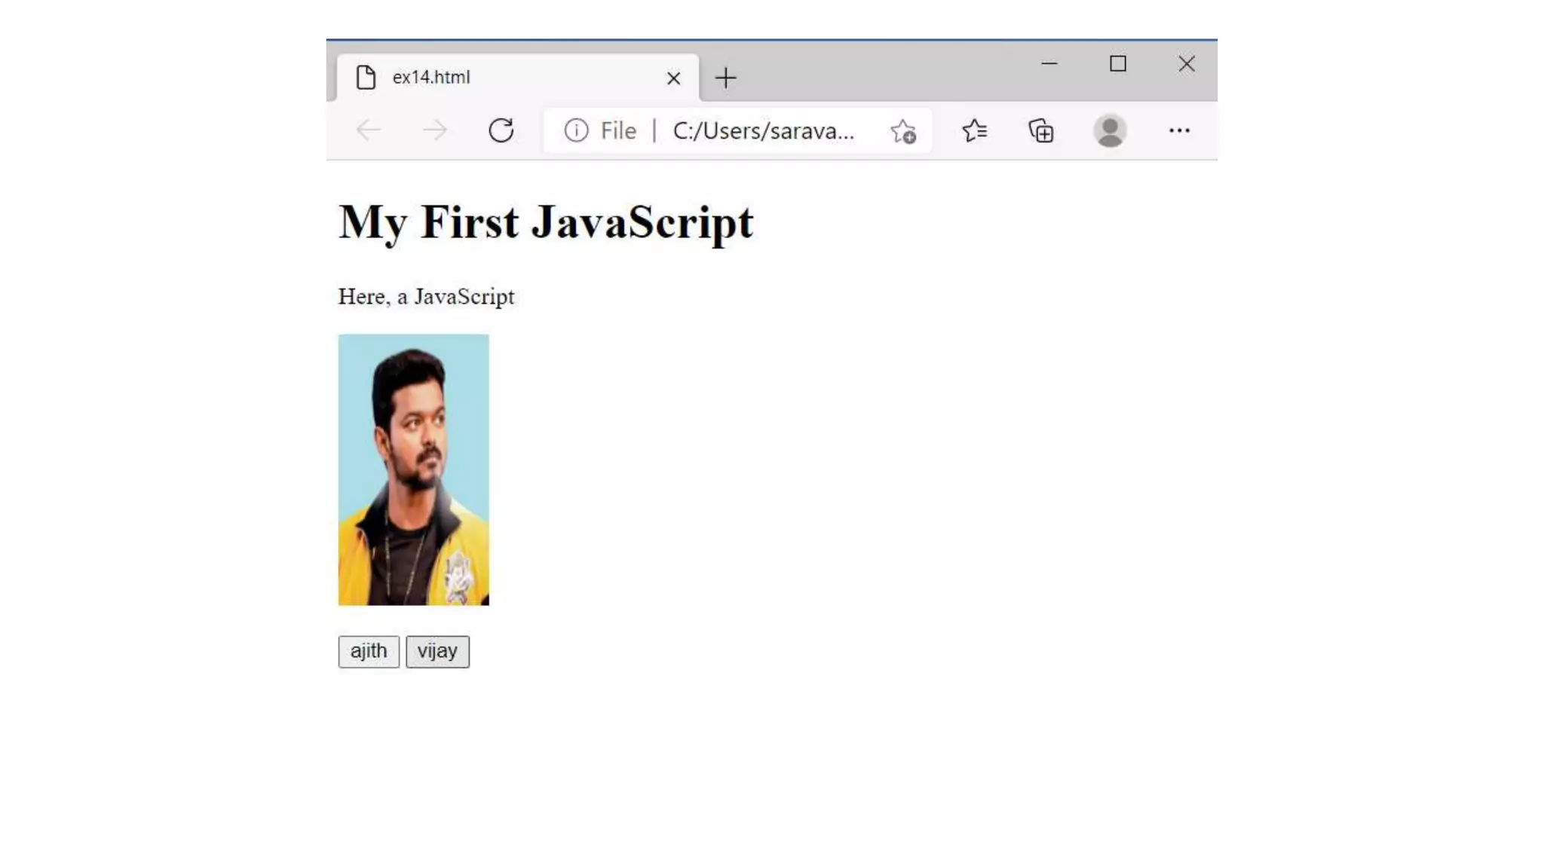Viewport: 1544px width, 868px height.
Task: Click the 'Here, a JavaScript' paragraph
Action: pyautogui.click(x=426, y=296)
